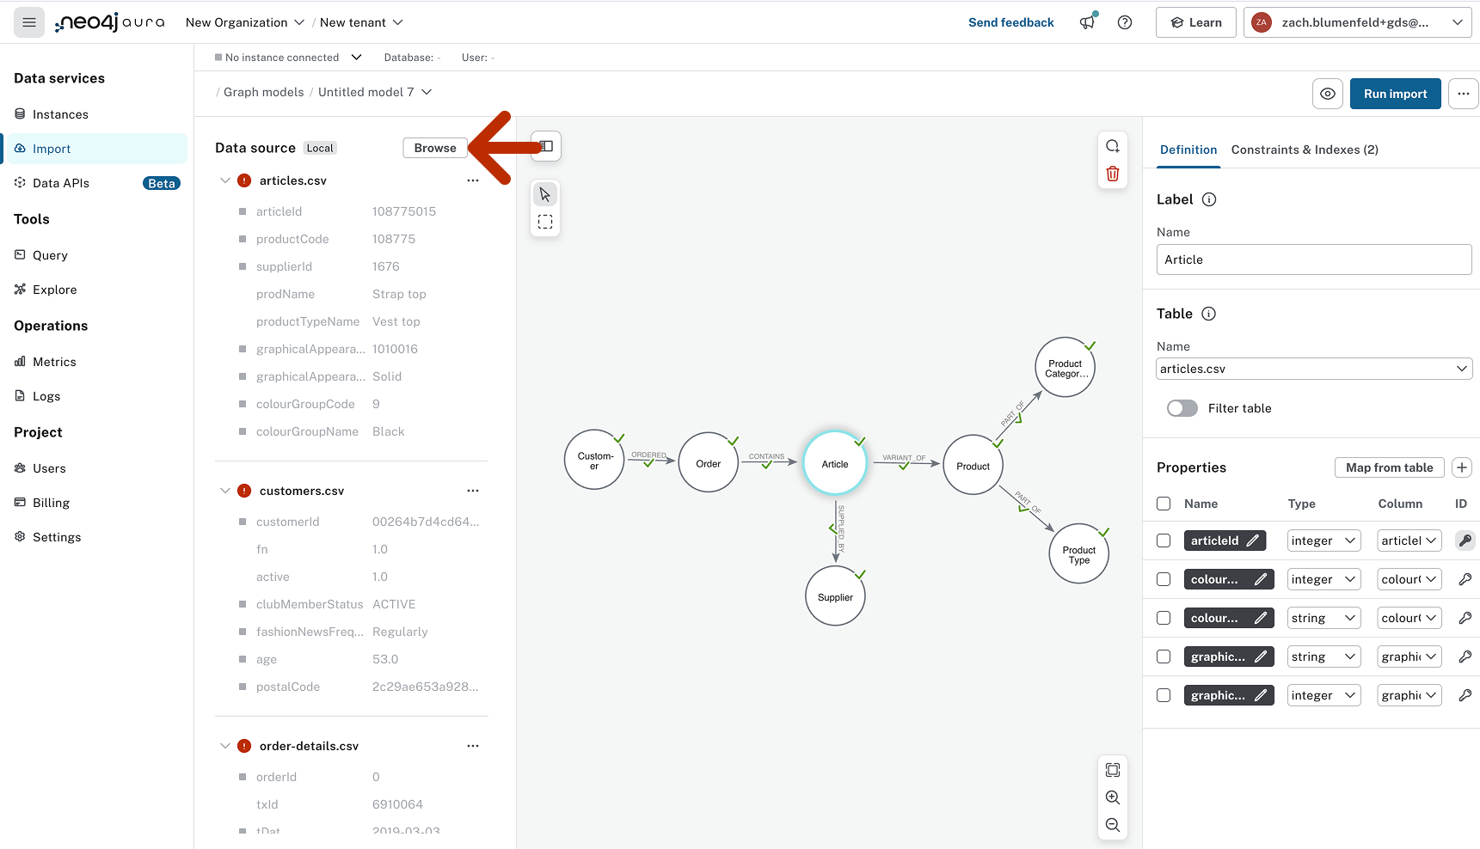Zoom in on the graph canvas
Image resolution: width=1480 pixels, height=849 pixels.
pyautogui.click(x=1112, y=797)
